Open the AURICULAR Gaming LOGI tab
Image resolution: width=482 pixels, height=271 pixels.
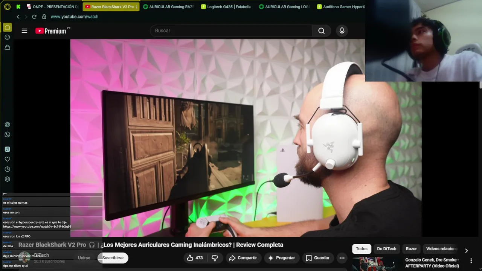pyautogui.click(x=284, y=7)
